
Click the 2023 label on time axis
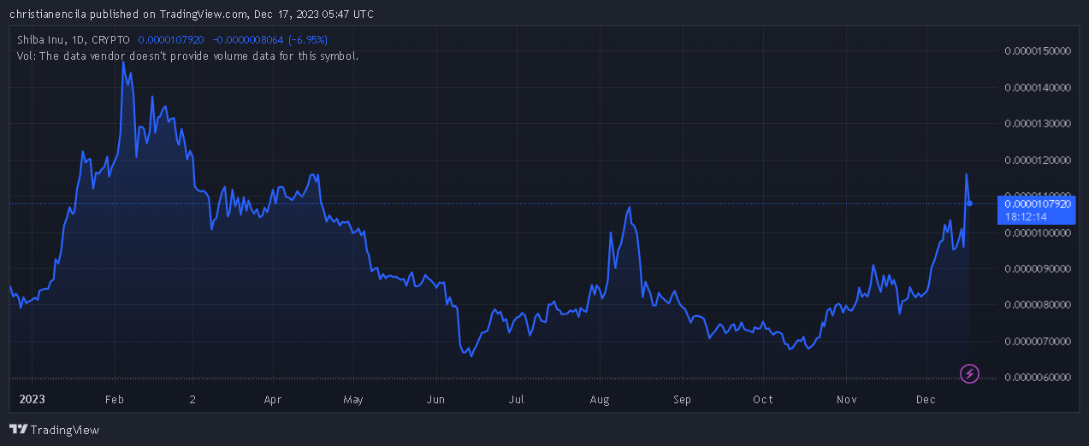coord(31,399)
